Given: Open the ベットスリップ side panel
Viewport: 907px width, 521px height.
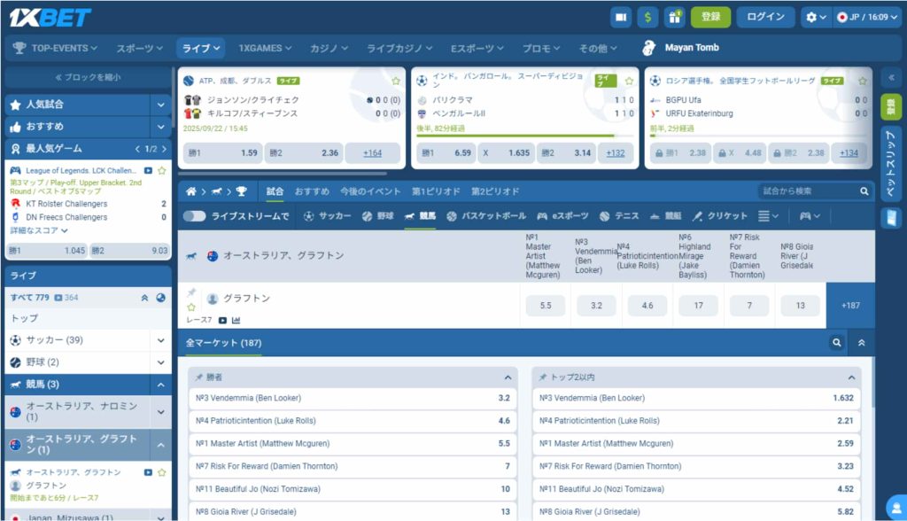Looking at the screenshot, I should (891, 165).
